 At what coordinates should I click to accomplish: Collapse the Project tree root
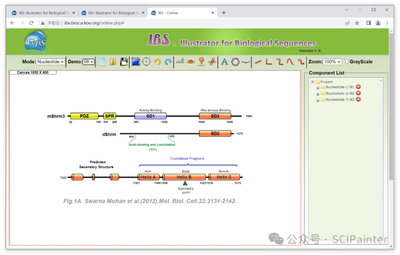pos(313,82)
